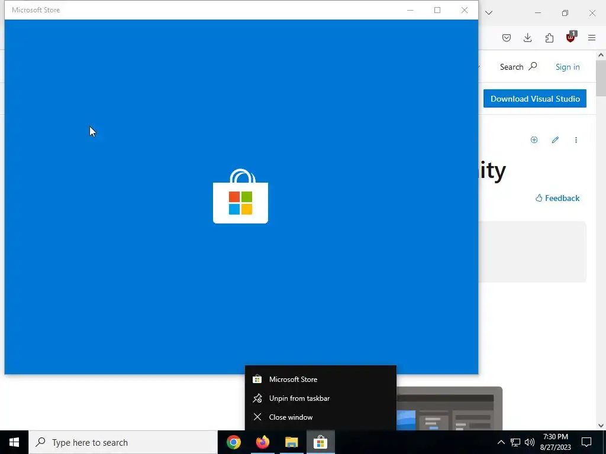This screenshot has width=606, height=454.
Task: Open Search on the Firefox page
Action: click(518, 67)
